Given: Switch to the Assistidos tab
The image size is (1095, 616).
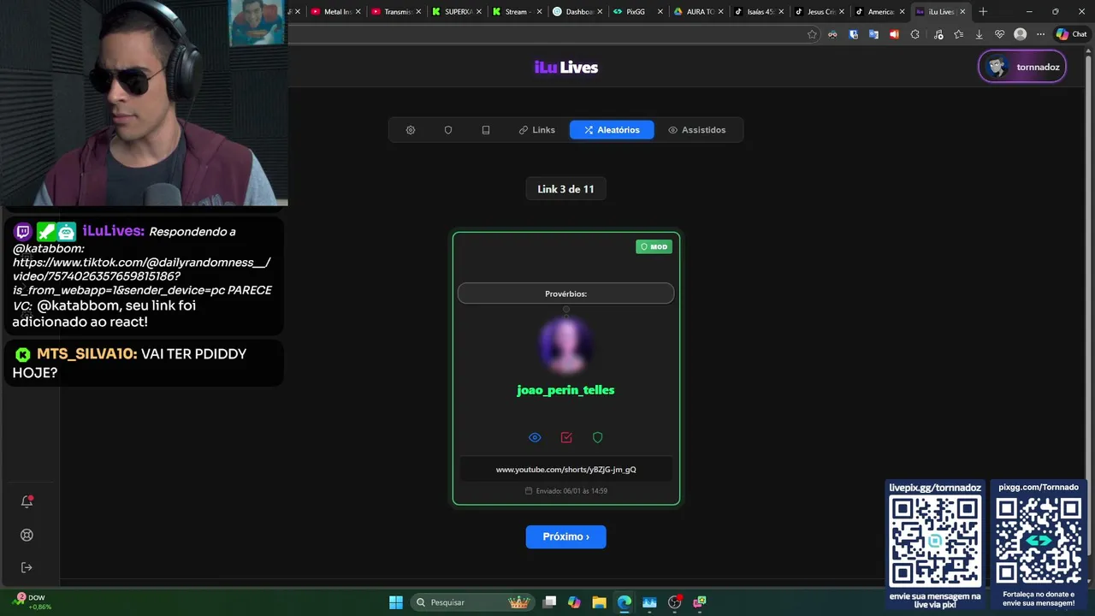Looking at the screenshot, I should coord(697,130).
